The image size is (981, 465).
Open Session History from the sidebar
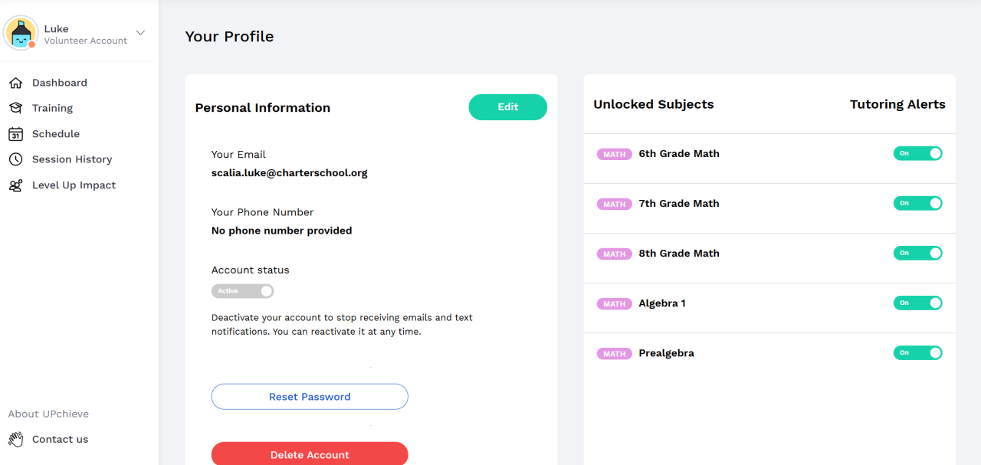pyautogui.click(x=72, y=159)
